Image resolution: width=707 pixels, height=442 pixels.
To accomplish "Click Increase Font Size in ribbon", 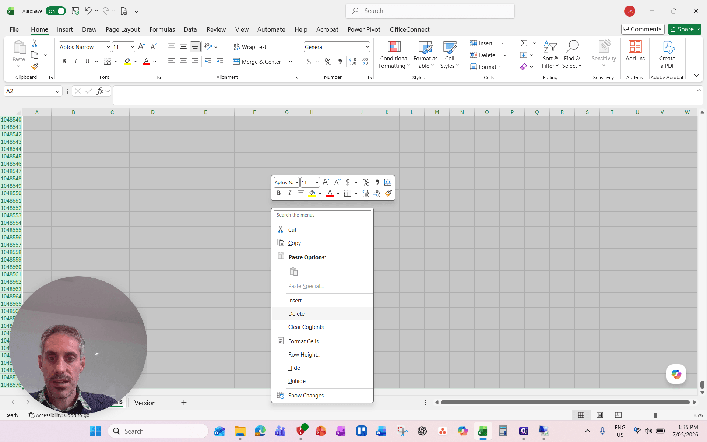I will (x=141, y=47).
